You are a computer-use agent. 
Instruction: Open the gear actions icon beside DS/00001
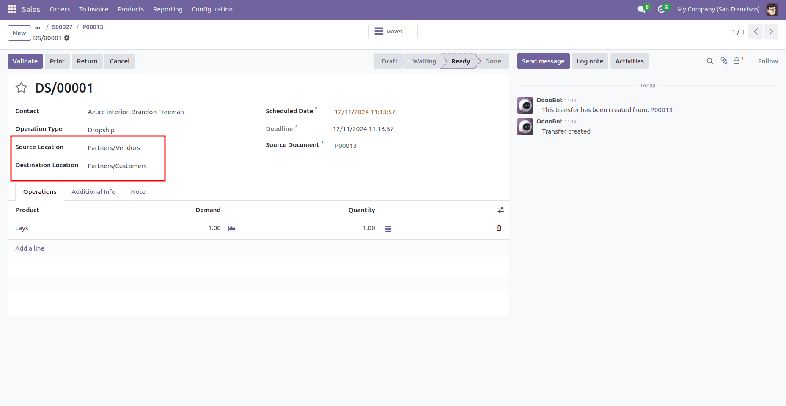pos(67,38)
